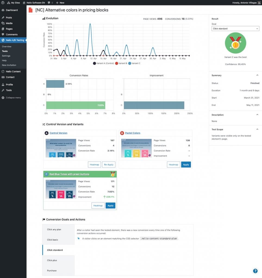Select the Click any plan goal tab
The image size is (262, 278).
pyautogui.click(x=58, y=229)
